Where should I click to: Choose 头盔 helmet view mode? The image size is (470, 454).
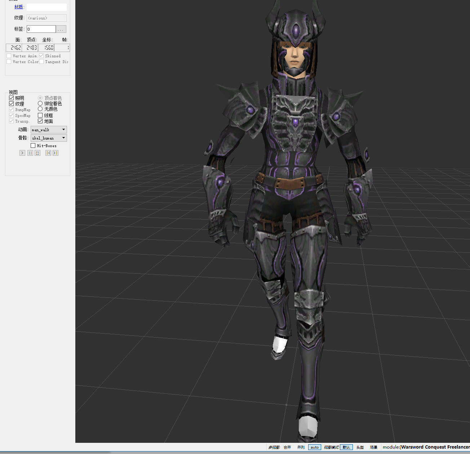click(x=360, y=447)
